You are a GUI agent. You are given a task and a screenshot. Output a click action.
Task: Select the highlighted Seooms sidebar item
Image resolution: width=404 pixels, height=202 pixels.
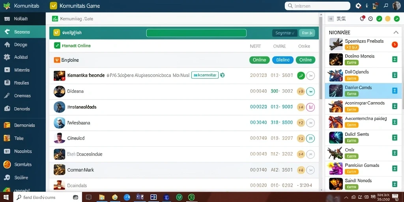coord(22,32)
